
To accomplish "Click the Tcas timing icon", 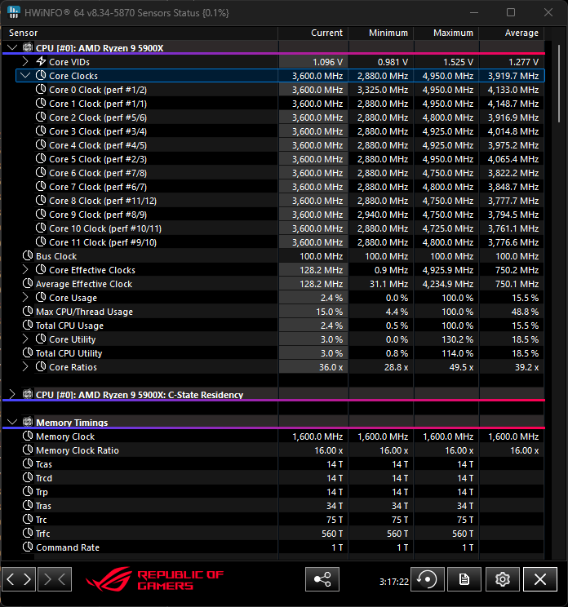I will pyautogui.click(x=28, y=463).
